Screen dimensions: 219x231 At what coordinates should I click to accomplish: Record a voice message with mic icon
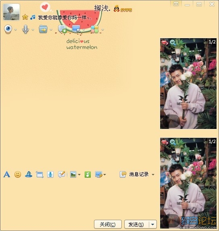(x=50, y=174)
